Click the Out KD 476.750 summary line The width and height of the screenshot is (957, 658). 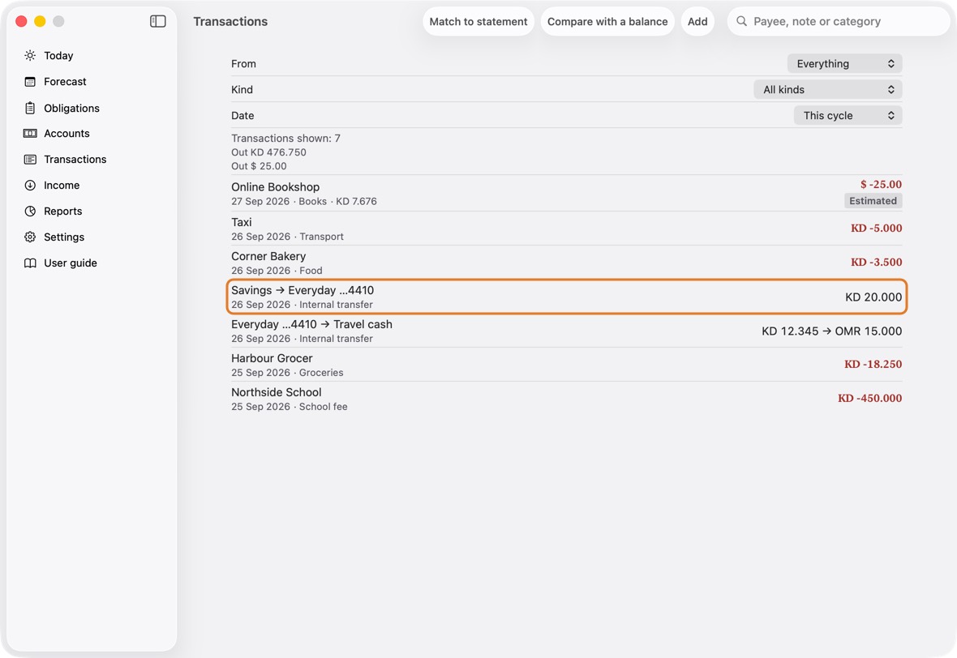click(x=268, y=152)
